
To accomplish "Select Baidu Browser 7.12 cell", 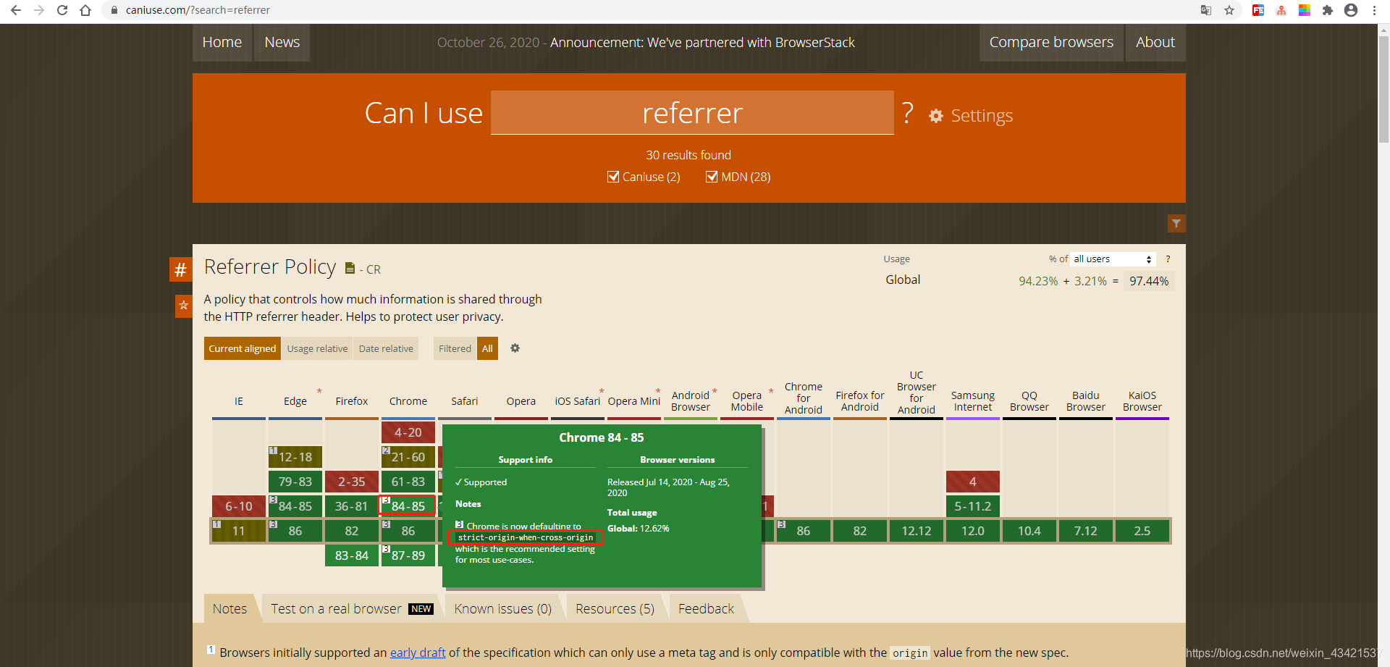I will (x=1086, y=531).
